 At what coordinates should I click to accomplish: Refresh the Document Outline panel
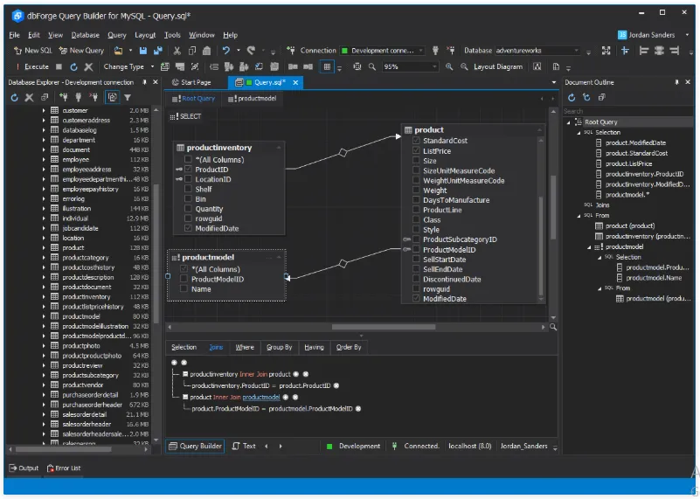(572, 97)
